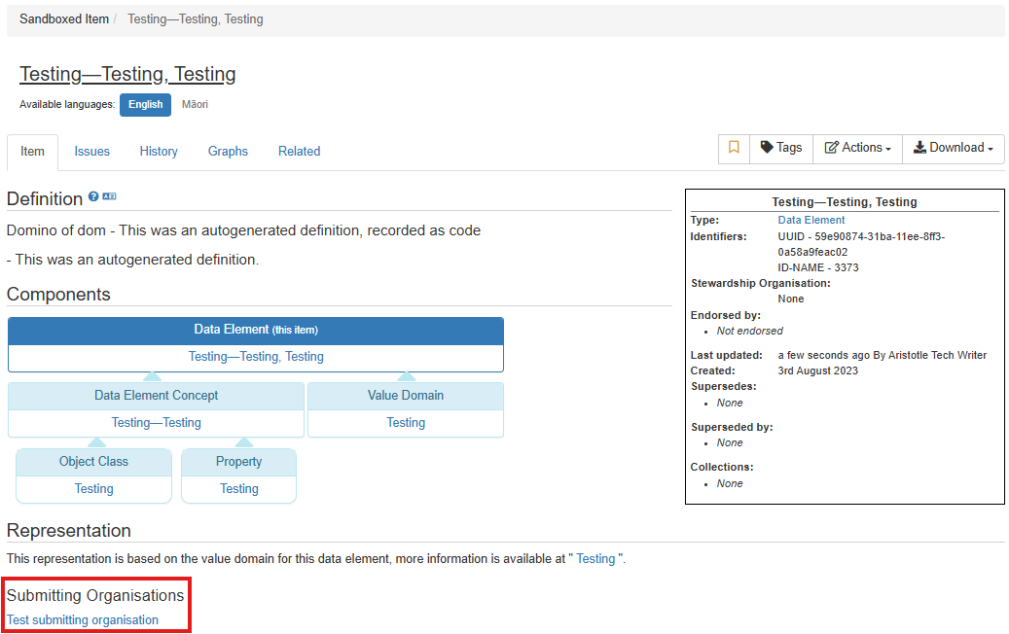Image resolution: width=1009 pixels, height=634 pixels.
Task: Open the Property Testing link
Action: tap(238, 489)
